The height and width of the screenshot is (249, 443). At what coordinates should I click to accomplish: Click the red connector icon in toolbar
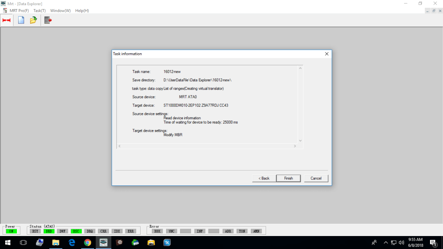(6, 20)
